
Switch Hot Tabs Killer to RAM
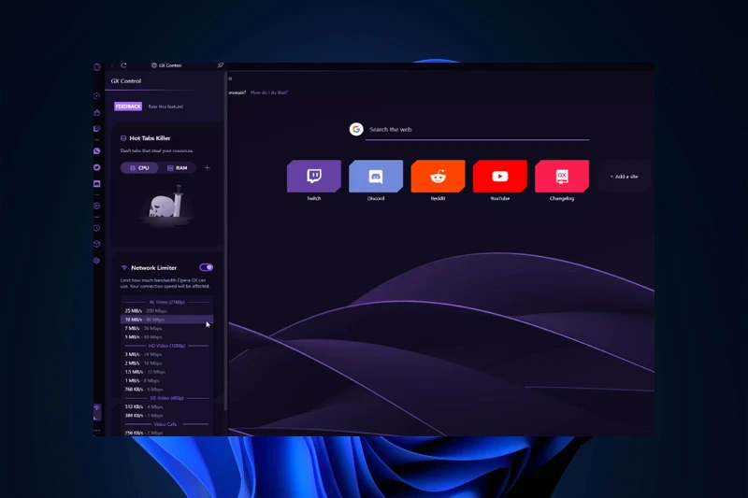177,168
